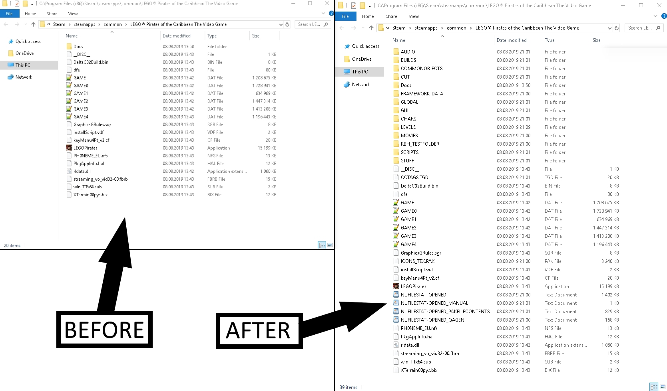Image resolution: width=667 pixels, height=391 pixels.
Task: Sort by Size column in the BEFORE window
Action: 256,36
